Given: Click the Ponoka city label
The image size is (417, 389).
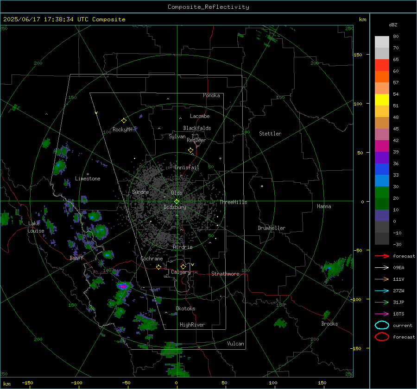Looking at the screenshot, I should click(x=211, y=95).
